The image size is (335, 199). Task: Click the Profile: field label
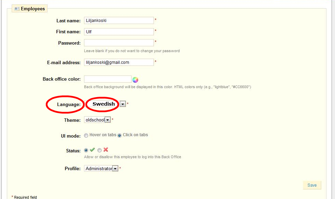coord(73,168)
